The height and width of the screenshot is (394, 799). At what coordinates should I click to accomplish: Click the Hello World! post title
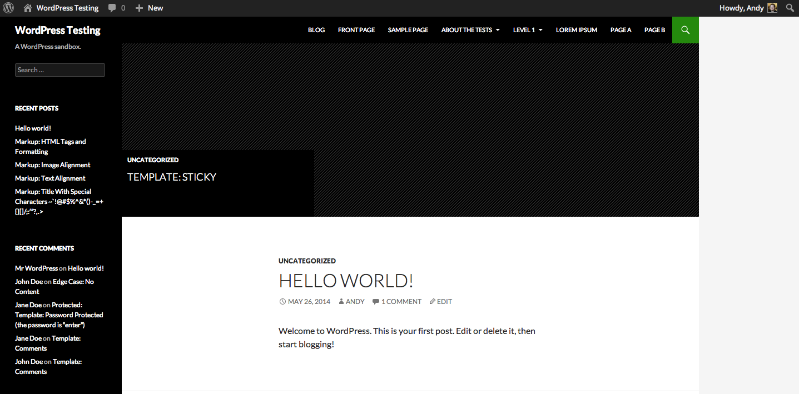[x=346, y=281]
